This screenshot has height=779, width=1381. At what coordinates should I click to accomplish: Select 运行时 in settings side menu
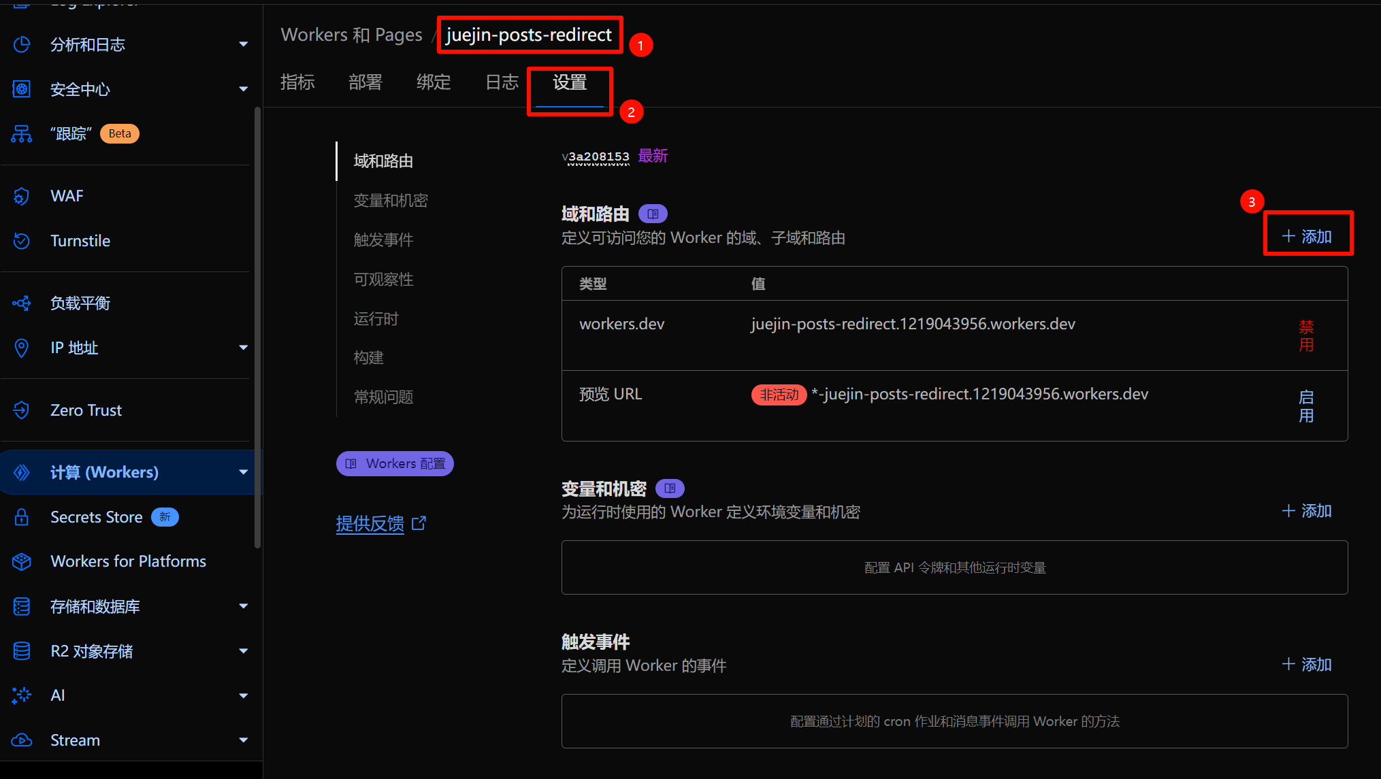(376, 319)
